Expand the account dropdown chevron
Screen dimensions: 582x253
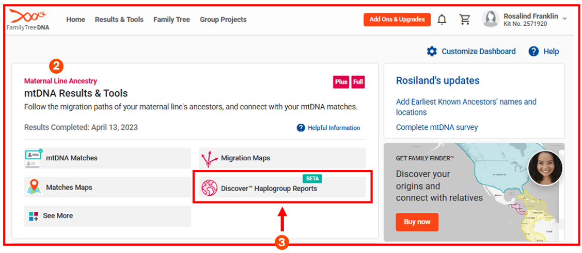click(x=564, y=19)
